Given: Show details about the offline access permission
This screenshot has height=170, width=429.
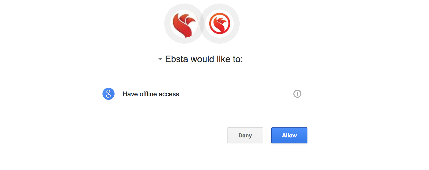Looking at the screenshot, I should [297, 94].
